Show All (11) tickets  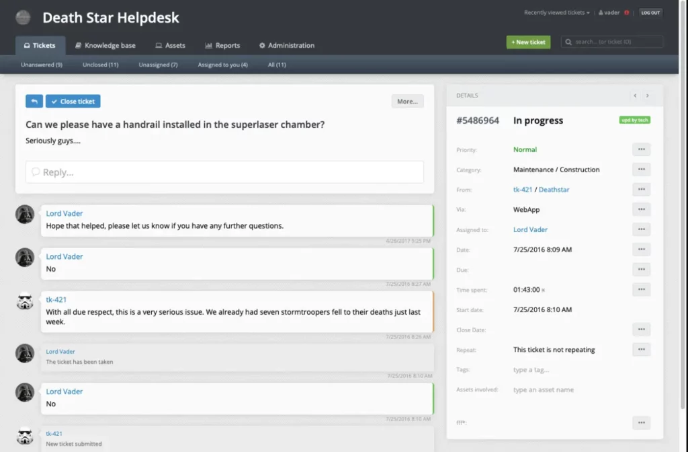(x=277, y=65)
